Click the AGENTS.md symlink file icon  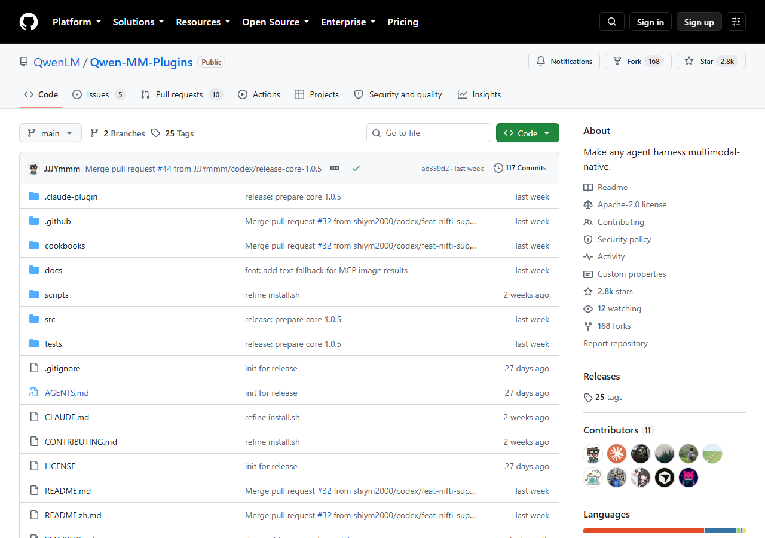(x=34, y=393)
